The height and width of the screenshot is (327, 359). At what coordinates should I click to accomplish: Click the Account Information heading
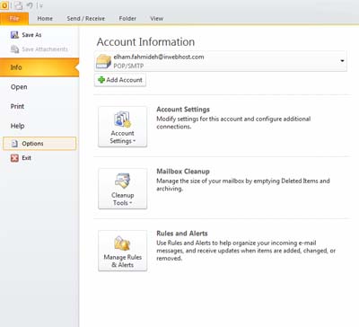[145, 42]
